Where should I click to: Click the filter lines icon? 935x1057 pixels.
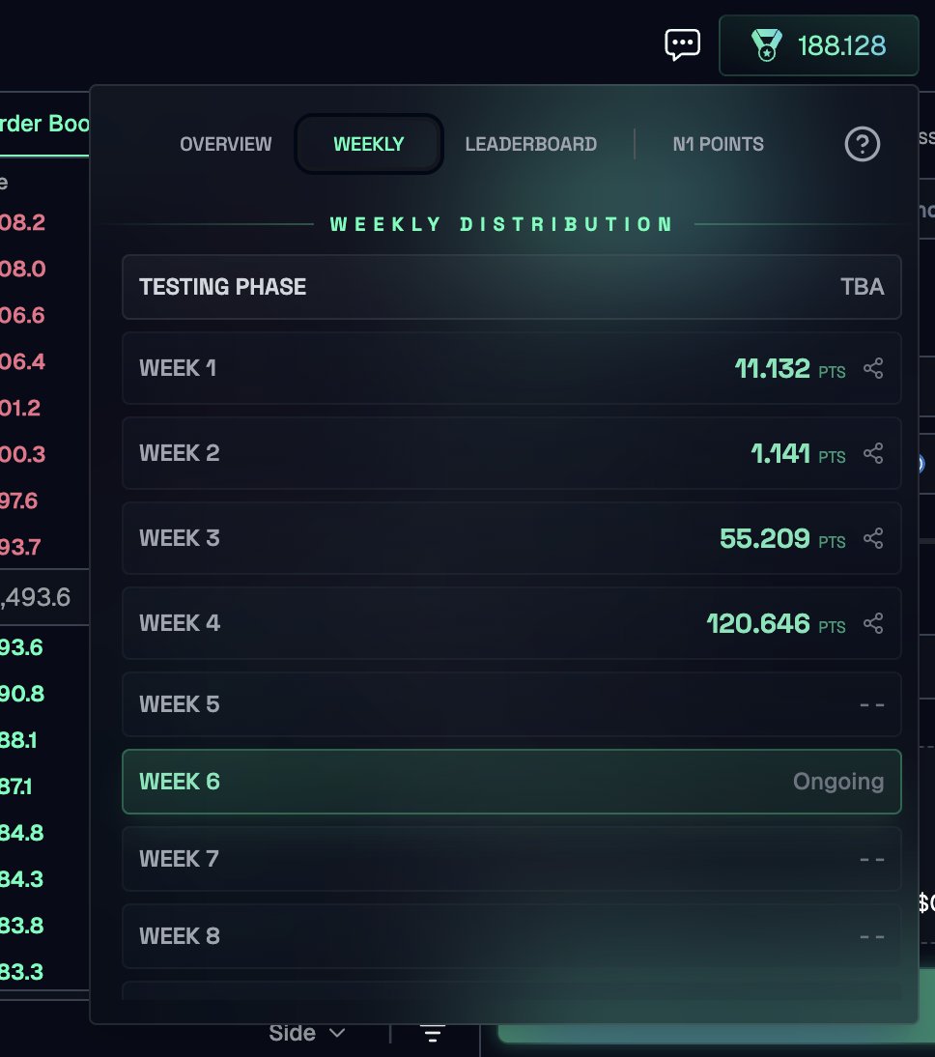point(432,1033)
